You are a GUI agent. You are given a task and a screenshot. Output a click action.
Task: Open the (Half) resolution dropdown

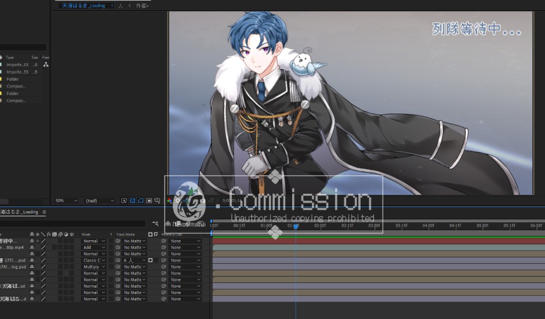pyautogui.click(x=100, y=201)
